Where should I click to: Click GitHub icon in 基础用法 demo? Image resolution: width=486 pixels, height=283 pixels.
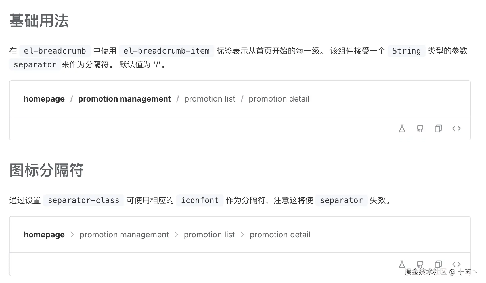420,129
